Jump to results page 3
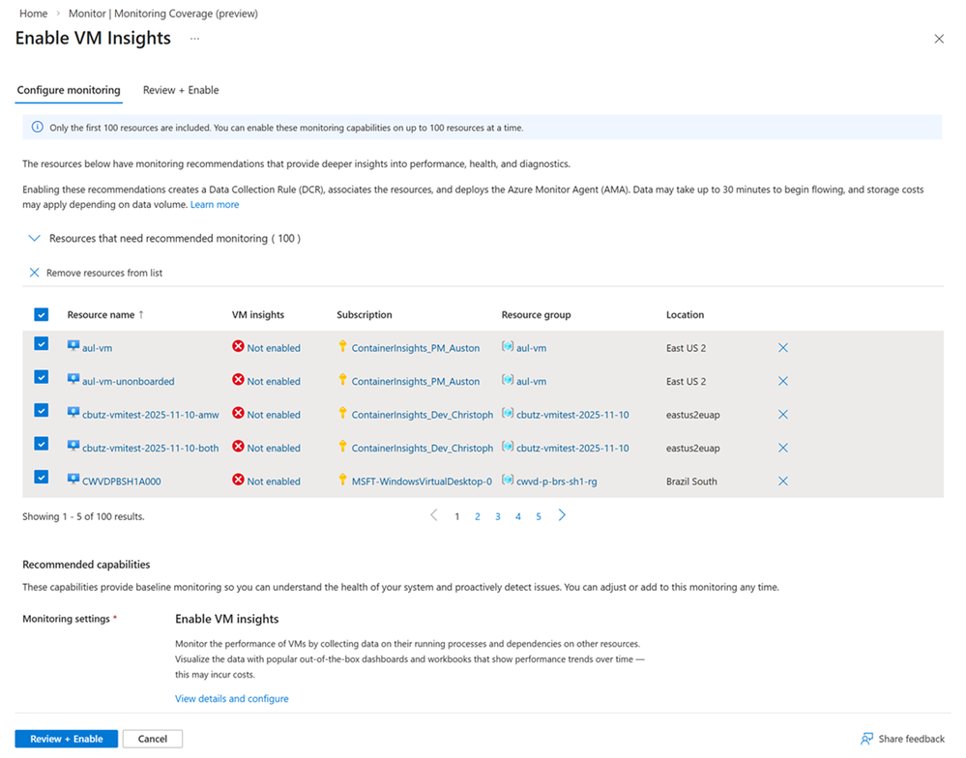Screen dimensions: 966x758 pos(498,516)
